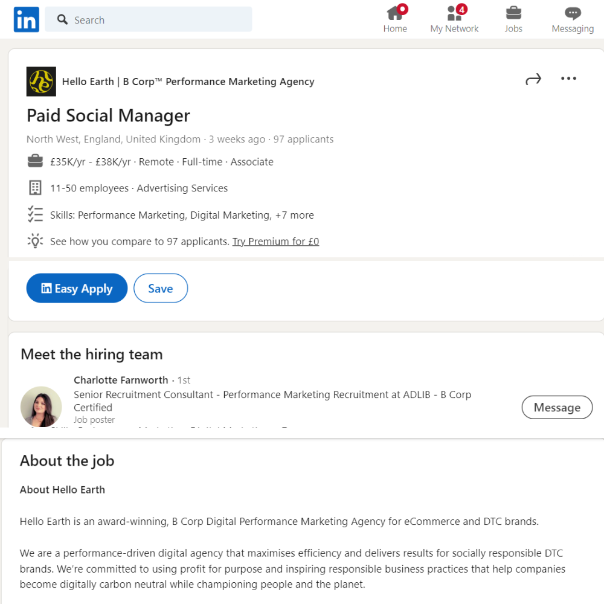Open the Messaging nav item
604x604 pixels.
click(x=573, y=19)
